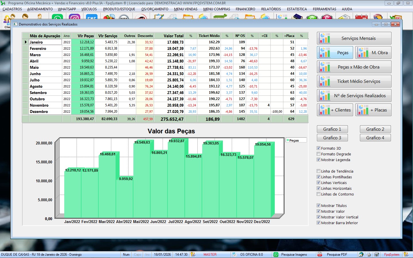Enable the Linha de Tendência checkbox
This screenshot has width=413, height=258.
click(318, 171)
